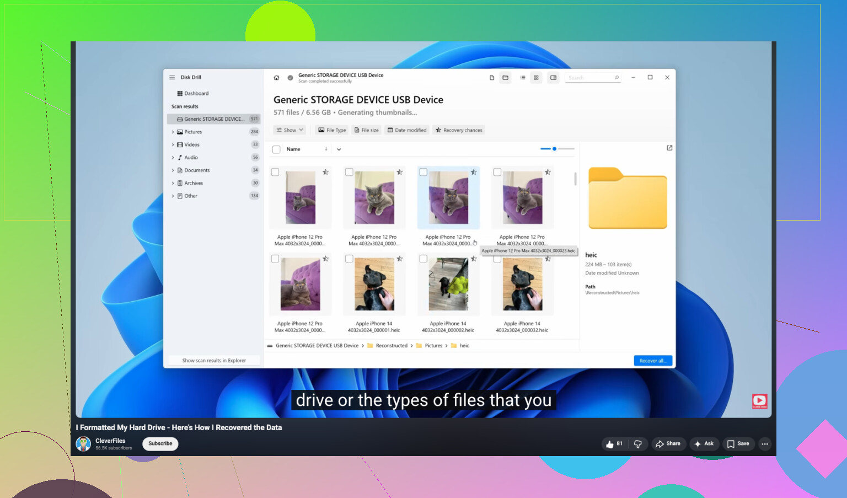The width and height of the screenshot is (847, 498).
Task: Click Show scan results in Explorer
Action: click(214, 361)
